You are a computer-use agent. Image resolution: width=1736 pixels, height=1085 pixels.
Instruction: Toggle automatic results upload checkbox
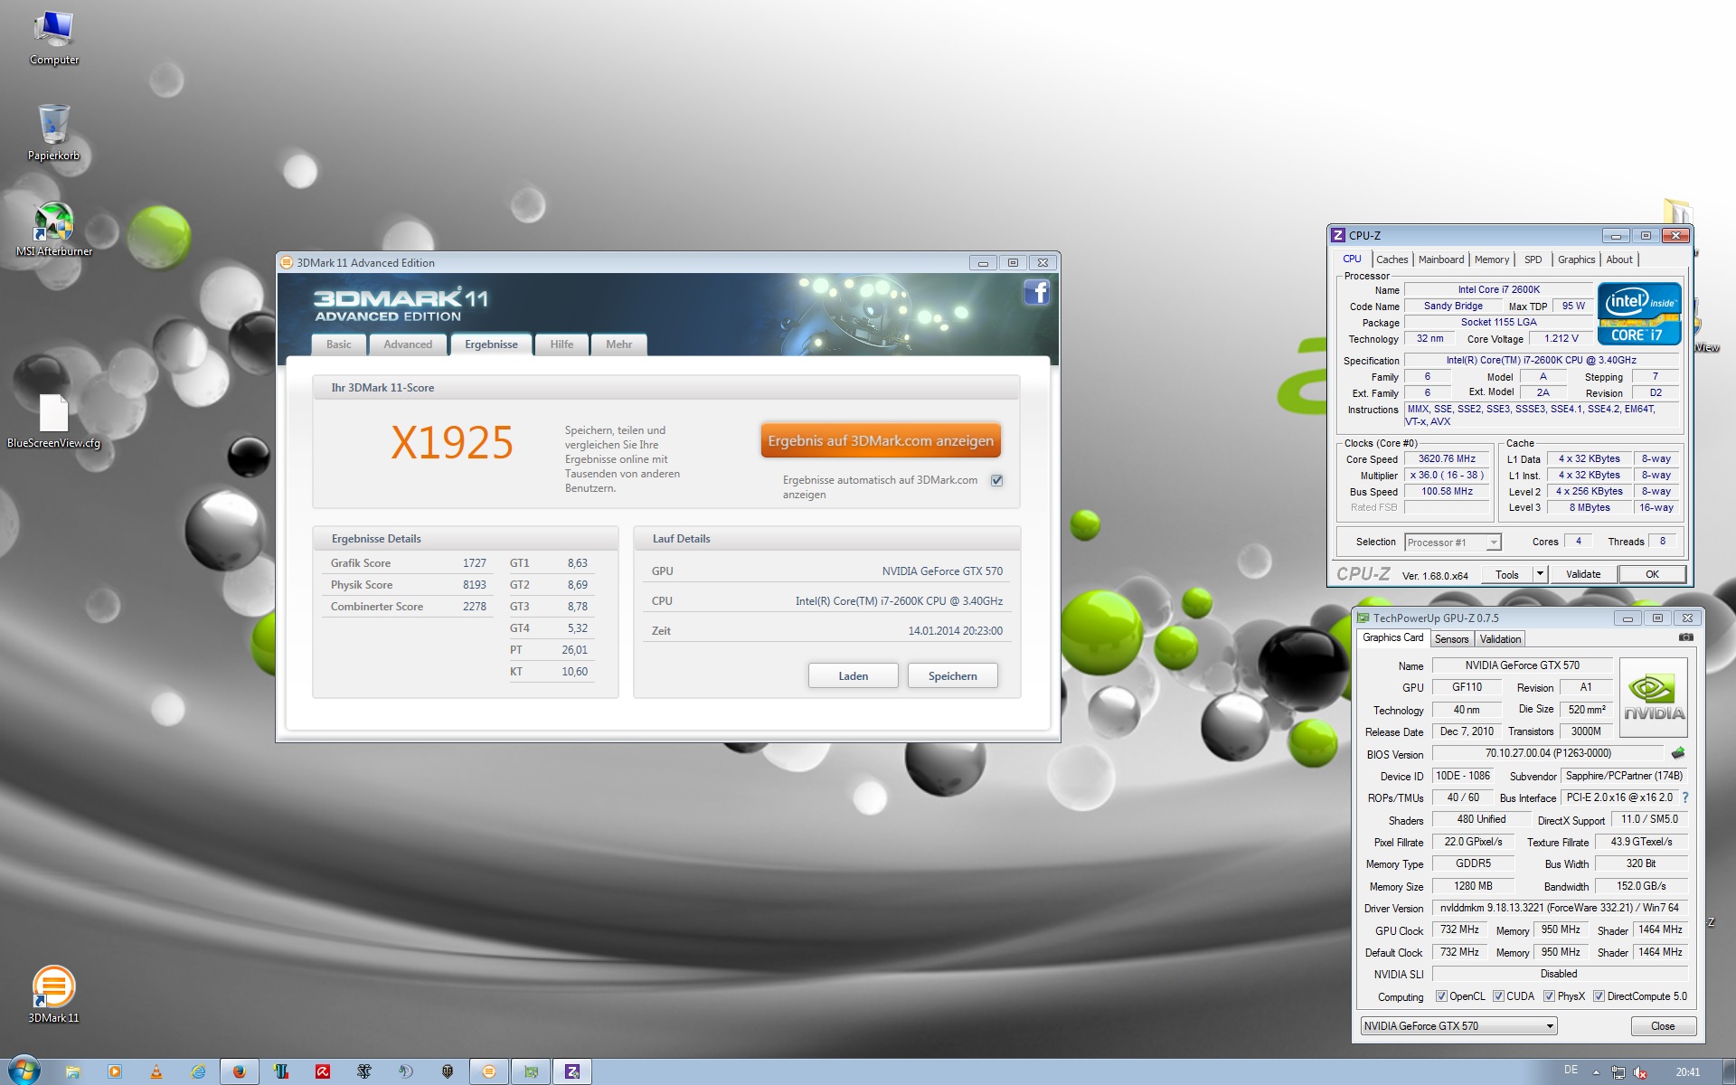(x=996, y=480)
